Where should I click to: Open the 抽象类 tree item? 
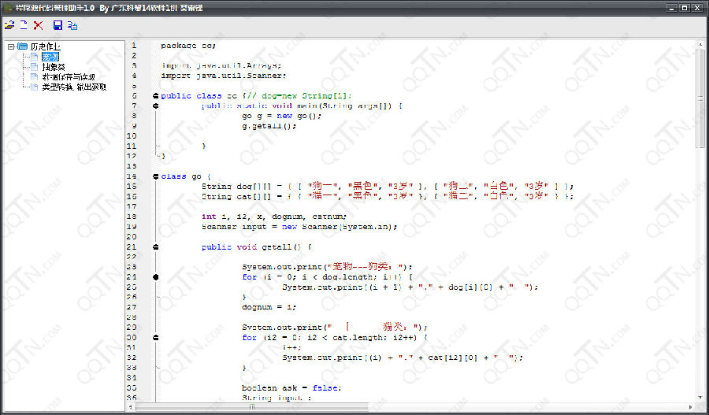[54, 67]
